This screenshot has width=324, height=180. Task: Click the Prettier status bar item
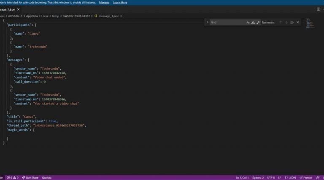click(x=306, y=178)
